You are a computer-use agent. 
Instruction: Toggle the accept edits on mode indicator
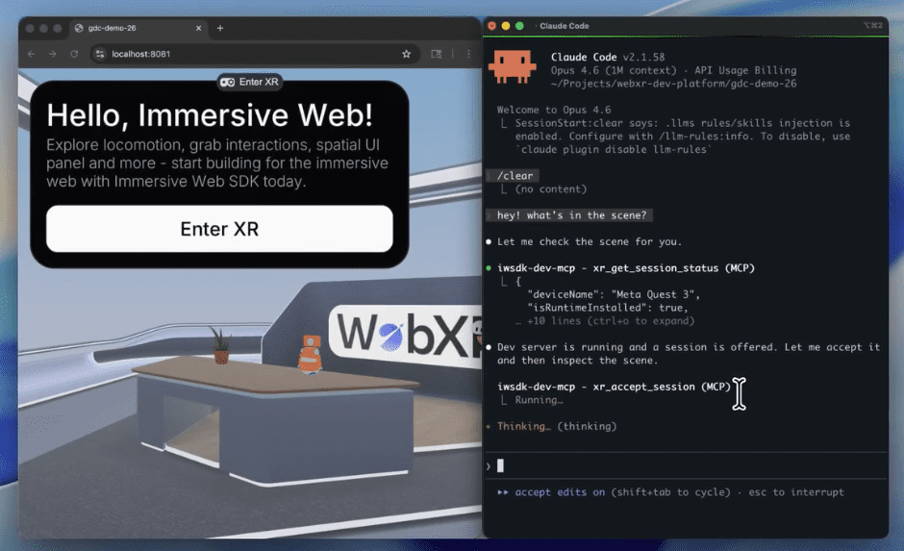click(x=560, y=492)
